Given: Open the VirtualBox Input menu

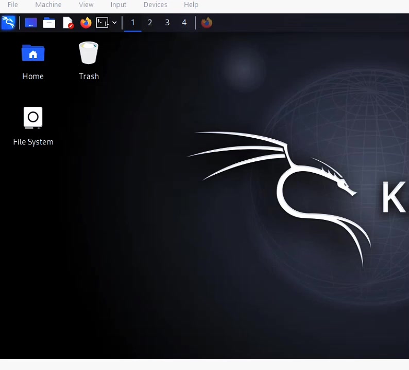Looking at the screenshot, I should point(118,5).
